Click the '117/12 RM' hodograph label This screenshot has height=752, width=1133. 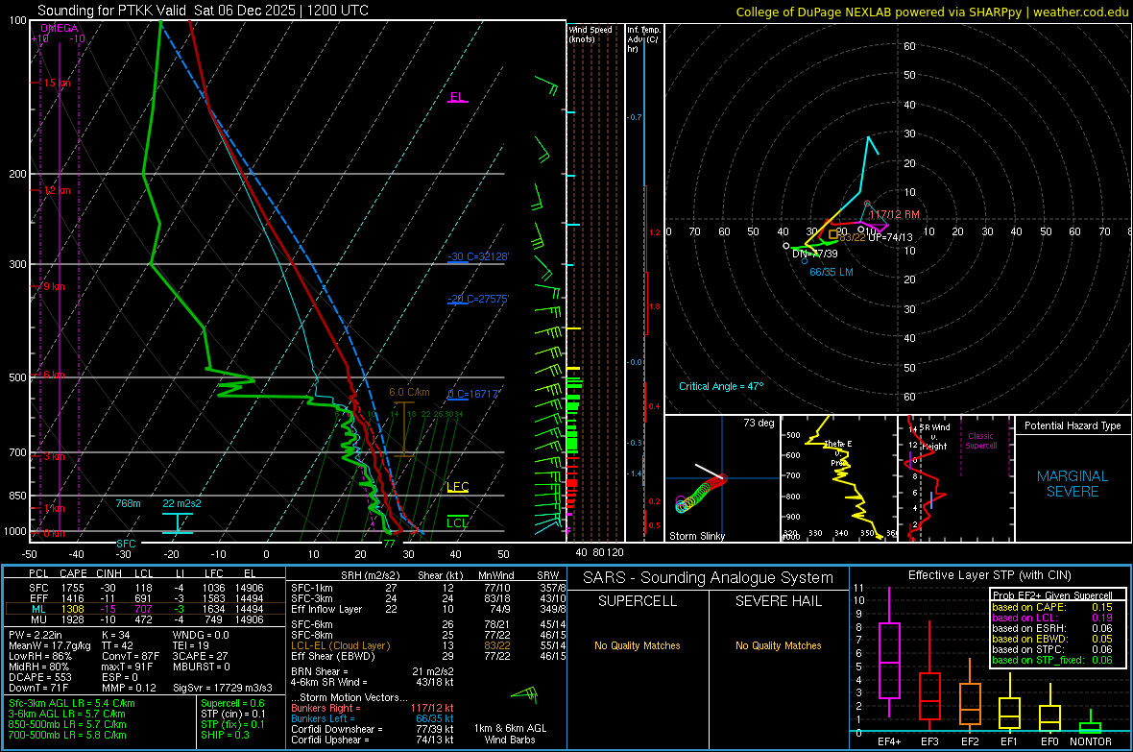click(895, 215)
